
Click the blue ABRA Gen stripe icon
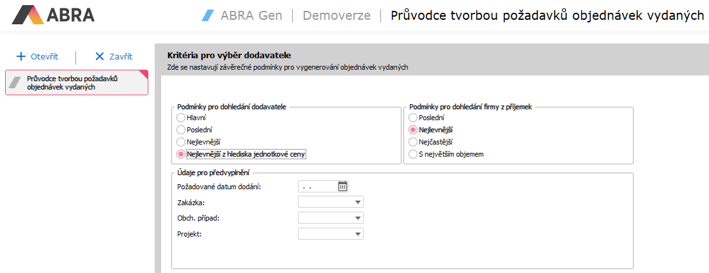[x=207, y=15]
